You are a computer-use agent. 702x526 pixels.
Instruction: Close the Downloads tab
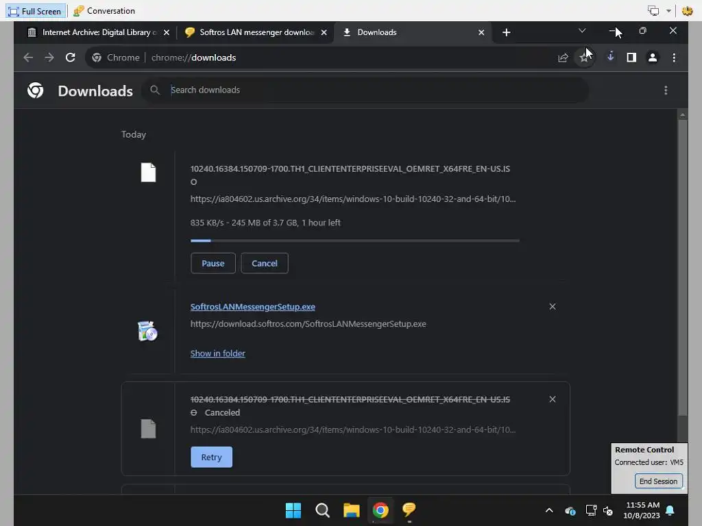click(481, 32)
